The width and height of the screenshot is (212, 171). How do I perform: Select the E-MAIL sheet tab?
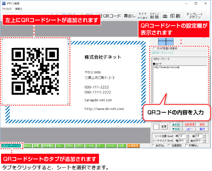pos(90,145)
